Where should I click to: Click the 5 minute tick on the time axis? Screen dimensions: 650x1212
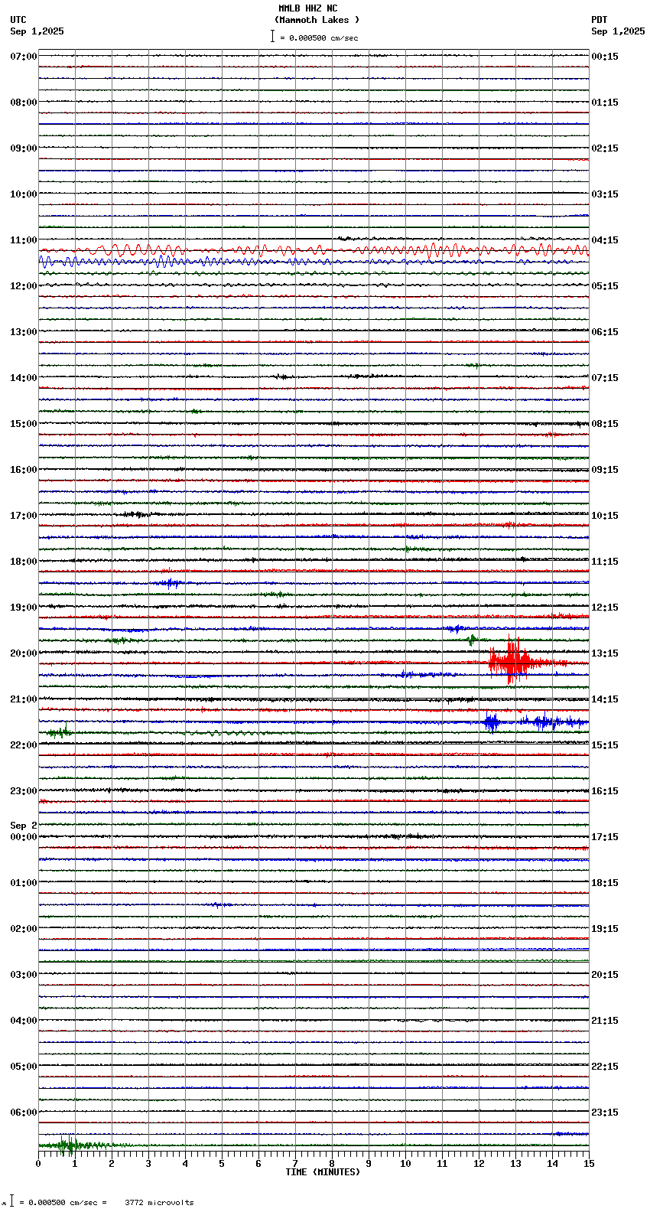[x=222, y=1164]
